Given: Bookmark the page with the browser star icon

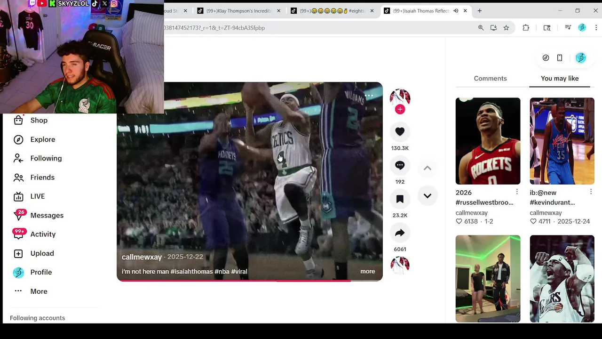Looking at the screenshot, I should tap(506, 28).
